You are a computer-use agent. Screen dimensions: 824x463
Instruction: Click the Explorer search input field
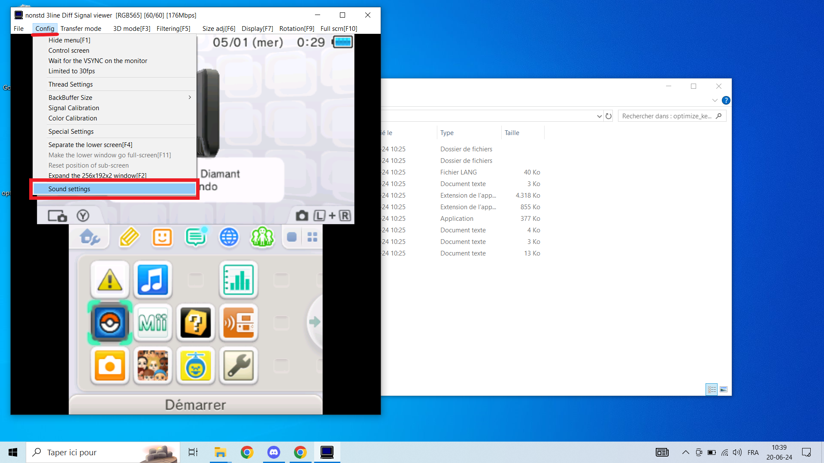pyautogui.click(x=666, y=116)
